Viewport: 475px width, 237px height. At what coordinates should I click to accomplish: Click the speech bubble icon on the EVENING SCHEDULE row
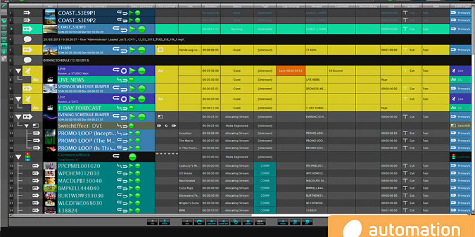[28, 61]
